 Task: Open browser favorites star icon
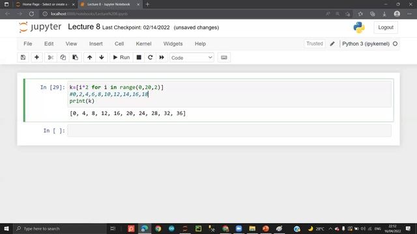[360, 14]
